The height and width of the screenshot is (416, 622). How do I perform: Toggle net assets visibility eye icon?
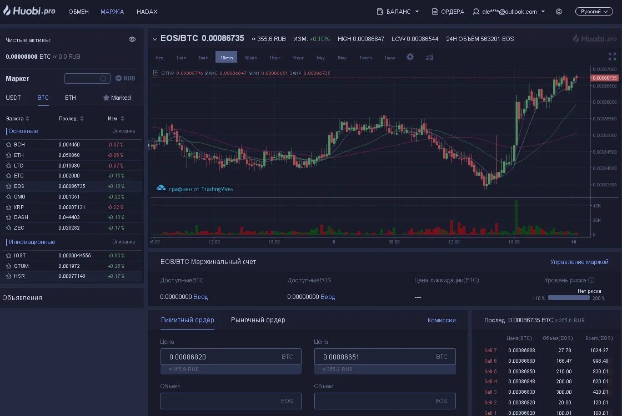click(x=132, y=39)
